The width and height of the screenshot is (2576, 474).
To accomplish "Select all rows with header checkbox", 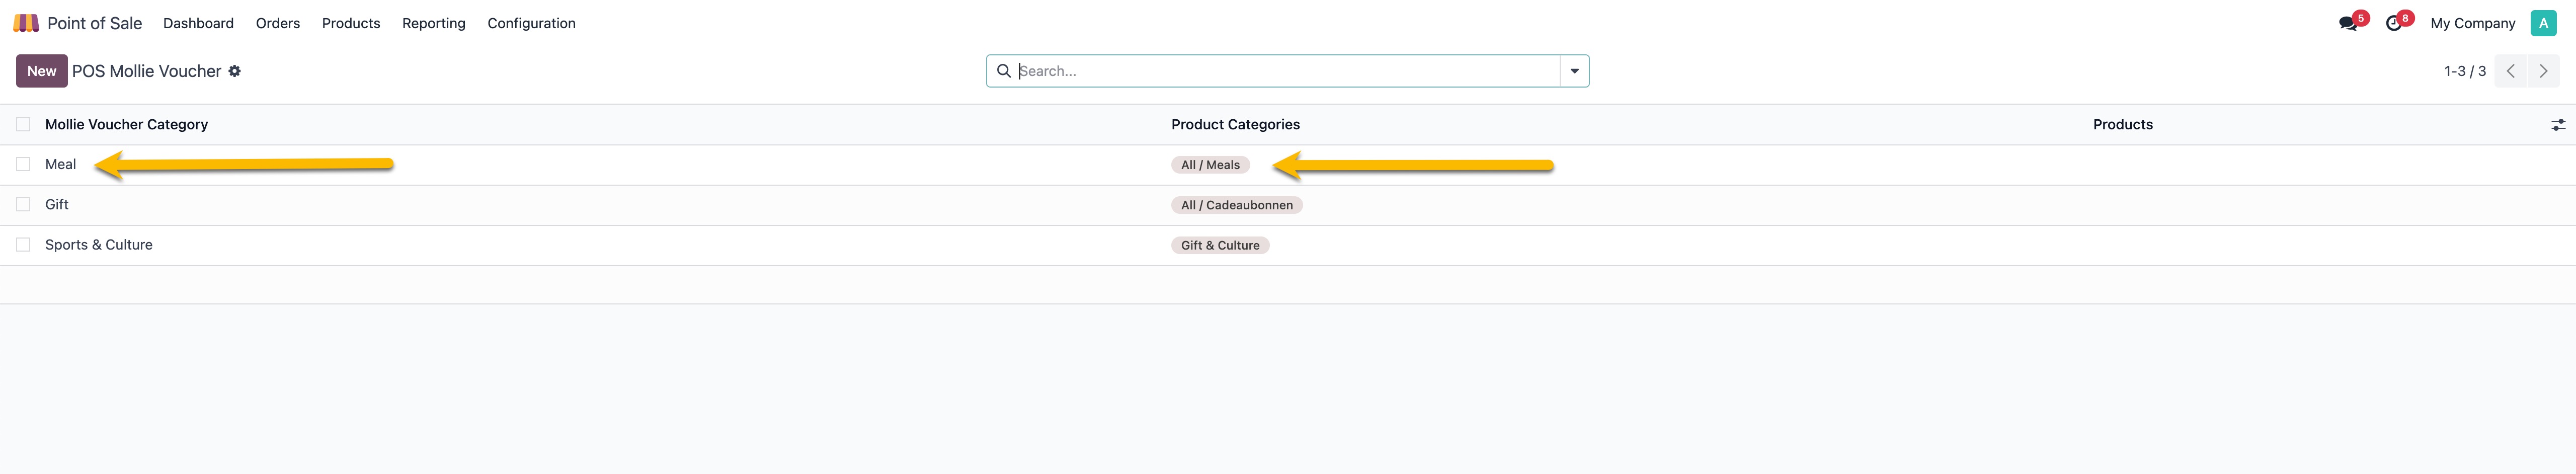I will (x=23, y=125).
